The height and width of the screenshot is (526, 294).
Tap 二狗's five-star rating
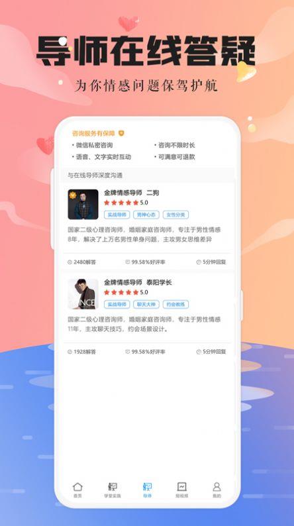point(121,203)
